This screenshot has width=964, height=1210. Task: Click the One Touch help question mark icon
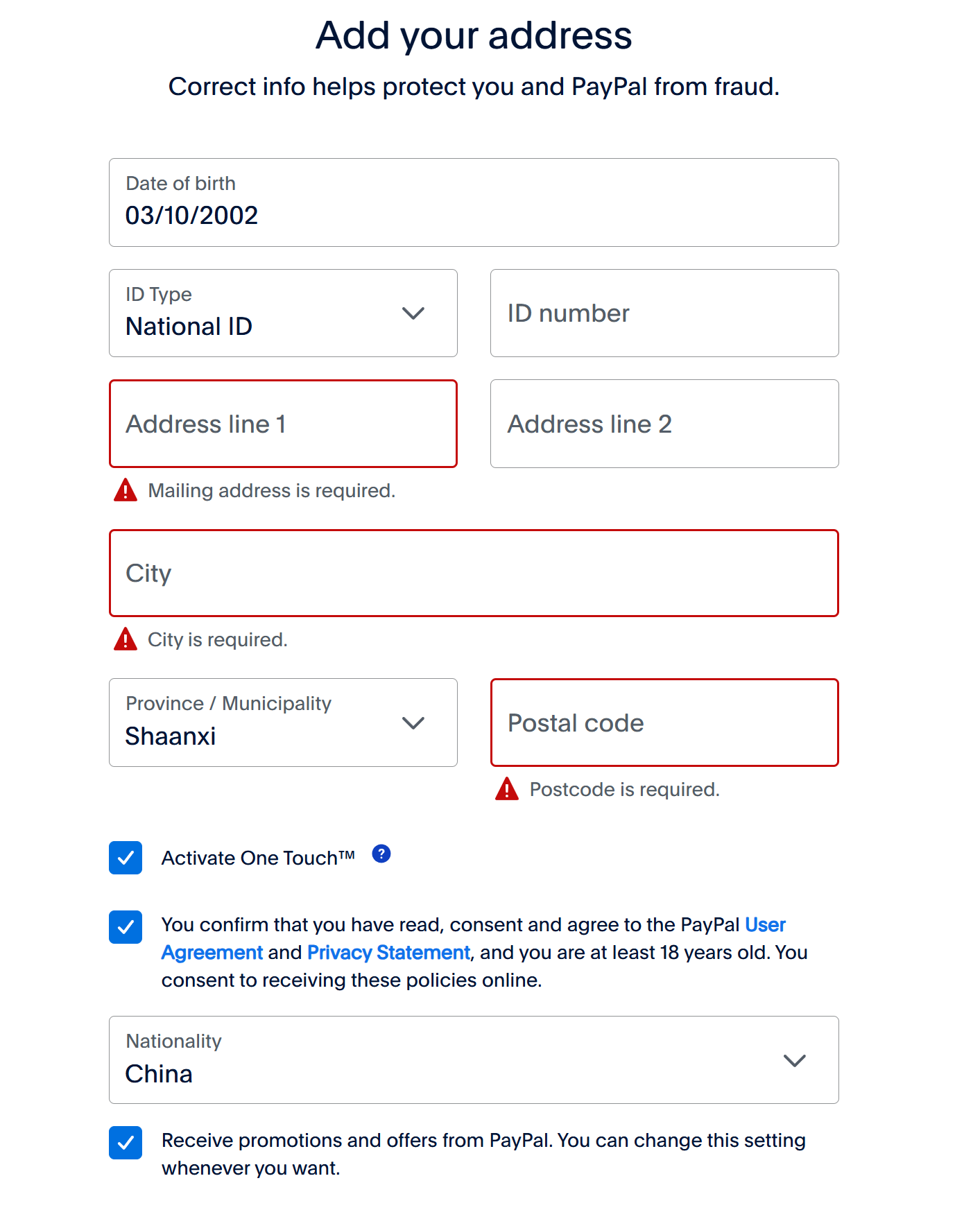point(381,854)
